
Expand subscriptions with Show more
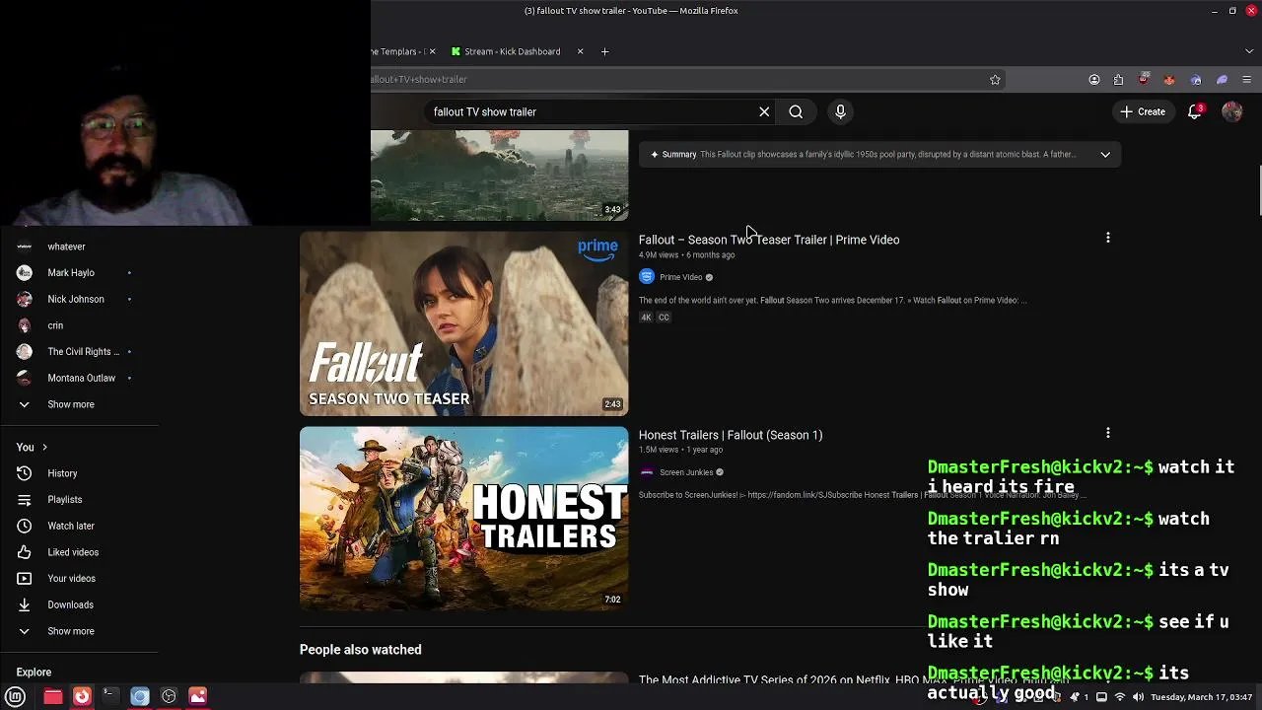71,404
